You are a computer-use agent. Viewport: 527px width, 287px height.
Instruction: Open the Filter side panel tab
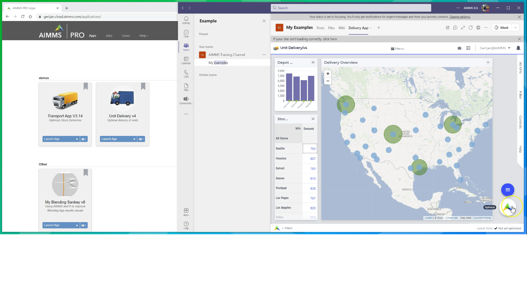click(520, 95)
